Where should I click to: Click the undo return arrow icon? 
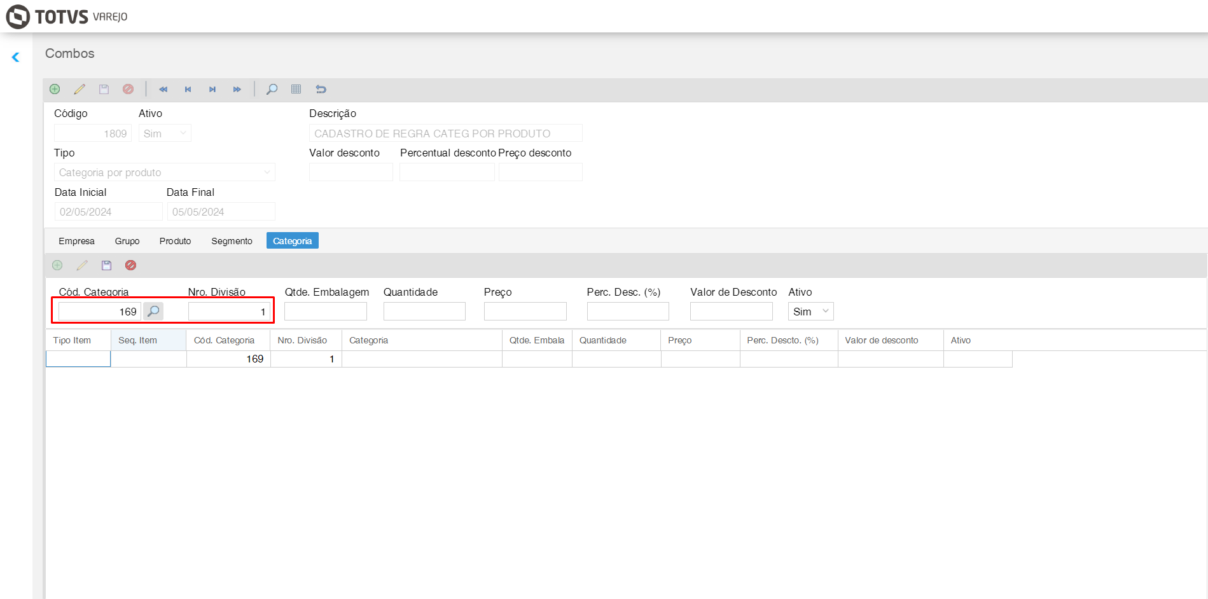321,89
